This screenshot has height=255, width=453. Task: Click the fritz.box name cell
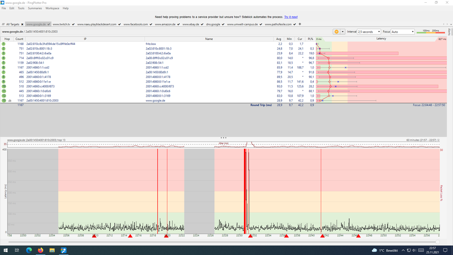pyautogui.click(x=151, y=44)
